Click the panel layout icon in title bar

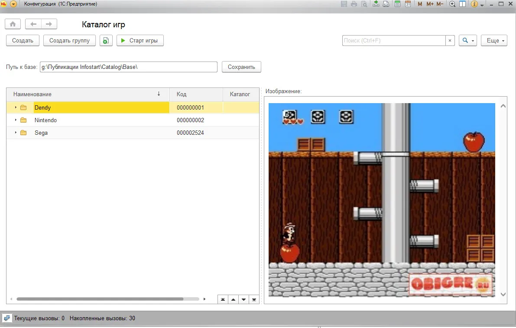(x=462, y=4)
